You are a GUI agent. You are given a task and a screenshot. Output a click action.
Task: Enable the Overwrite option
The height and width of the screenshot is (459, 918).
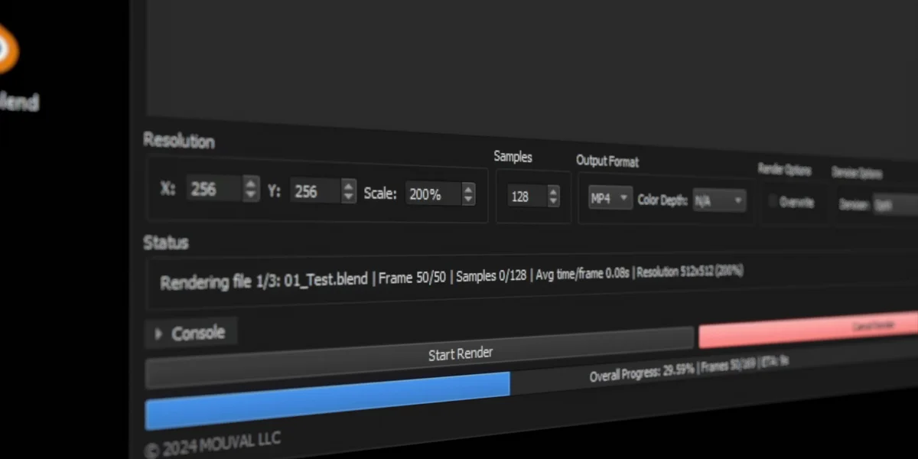[774, 199]
